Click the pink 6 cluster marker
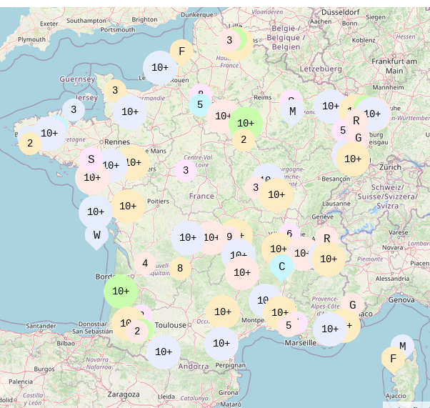This screenshot has width=430, height=408. (289, 234)
